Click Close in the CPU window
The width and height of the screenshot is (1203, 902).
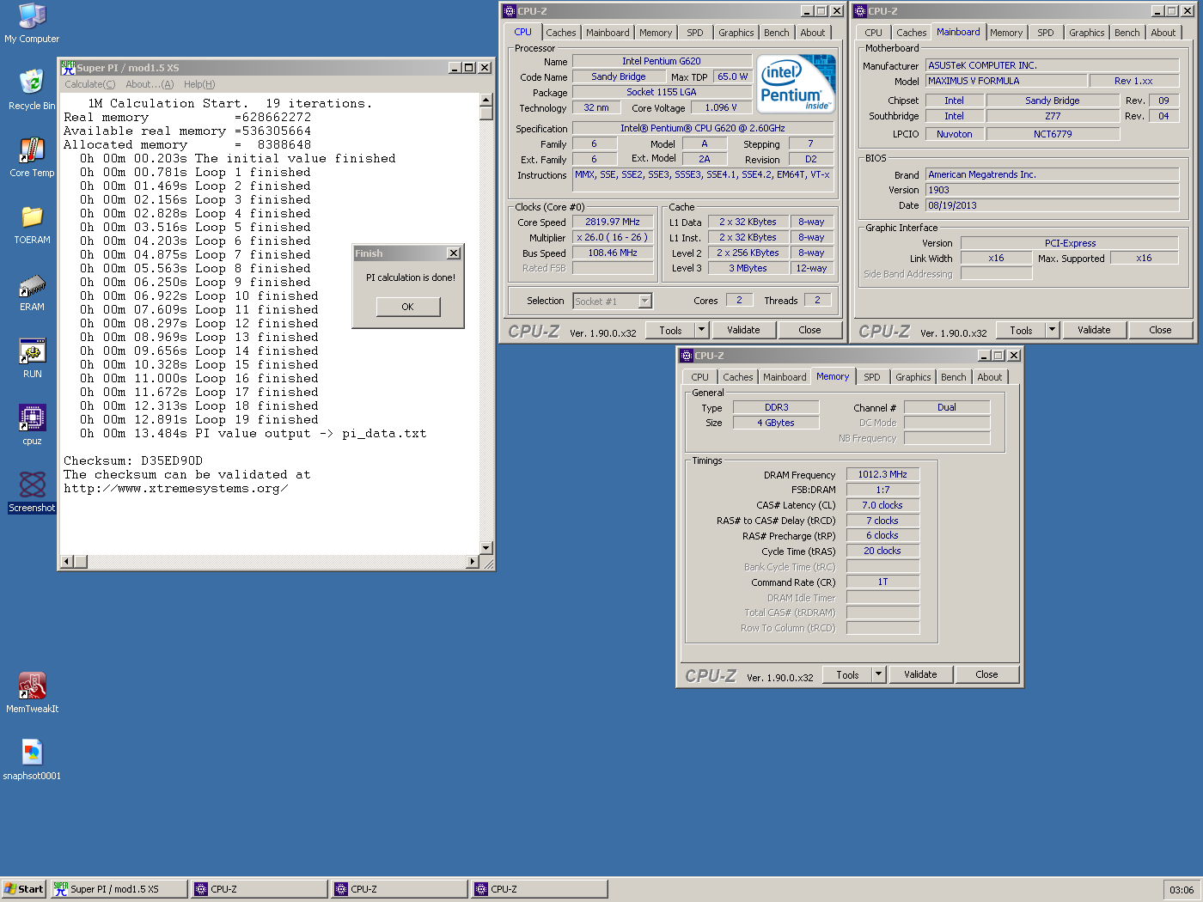point(809,330)
